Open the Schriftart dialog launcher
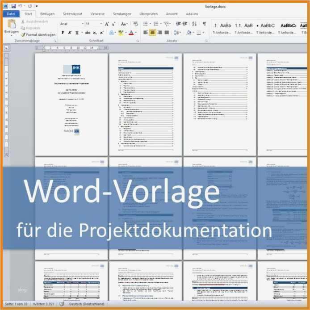The image size is (310, 310). [138, 41]
